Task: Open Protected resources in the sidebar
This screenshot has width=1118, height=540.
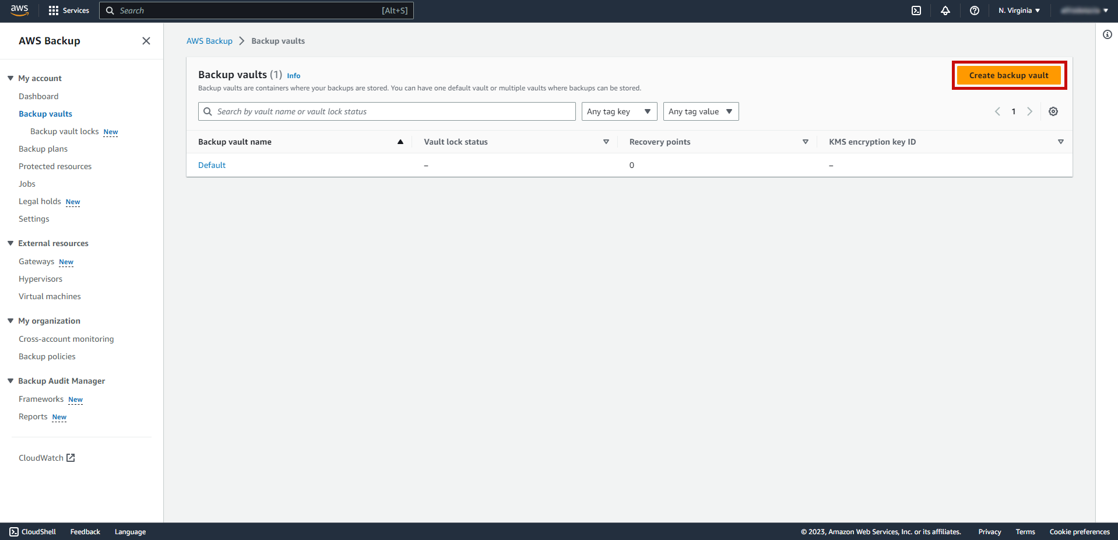Action: click(55, 166)
